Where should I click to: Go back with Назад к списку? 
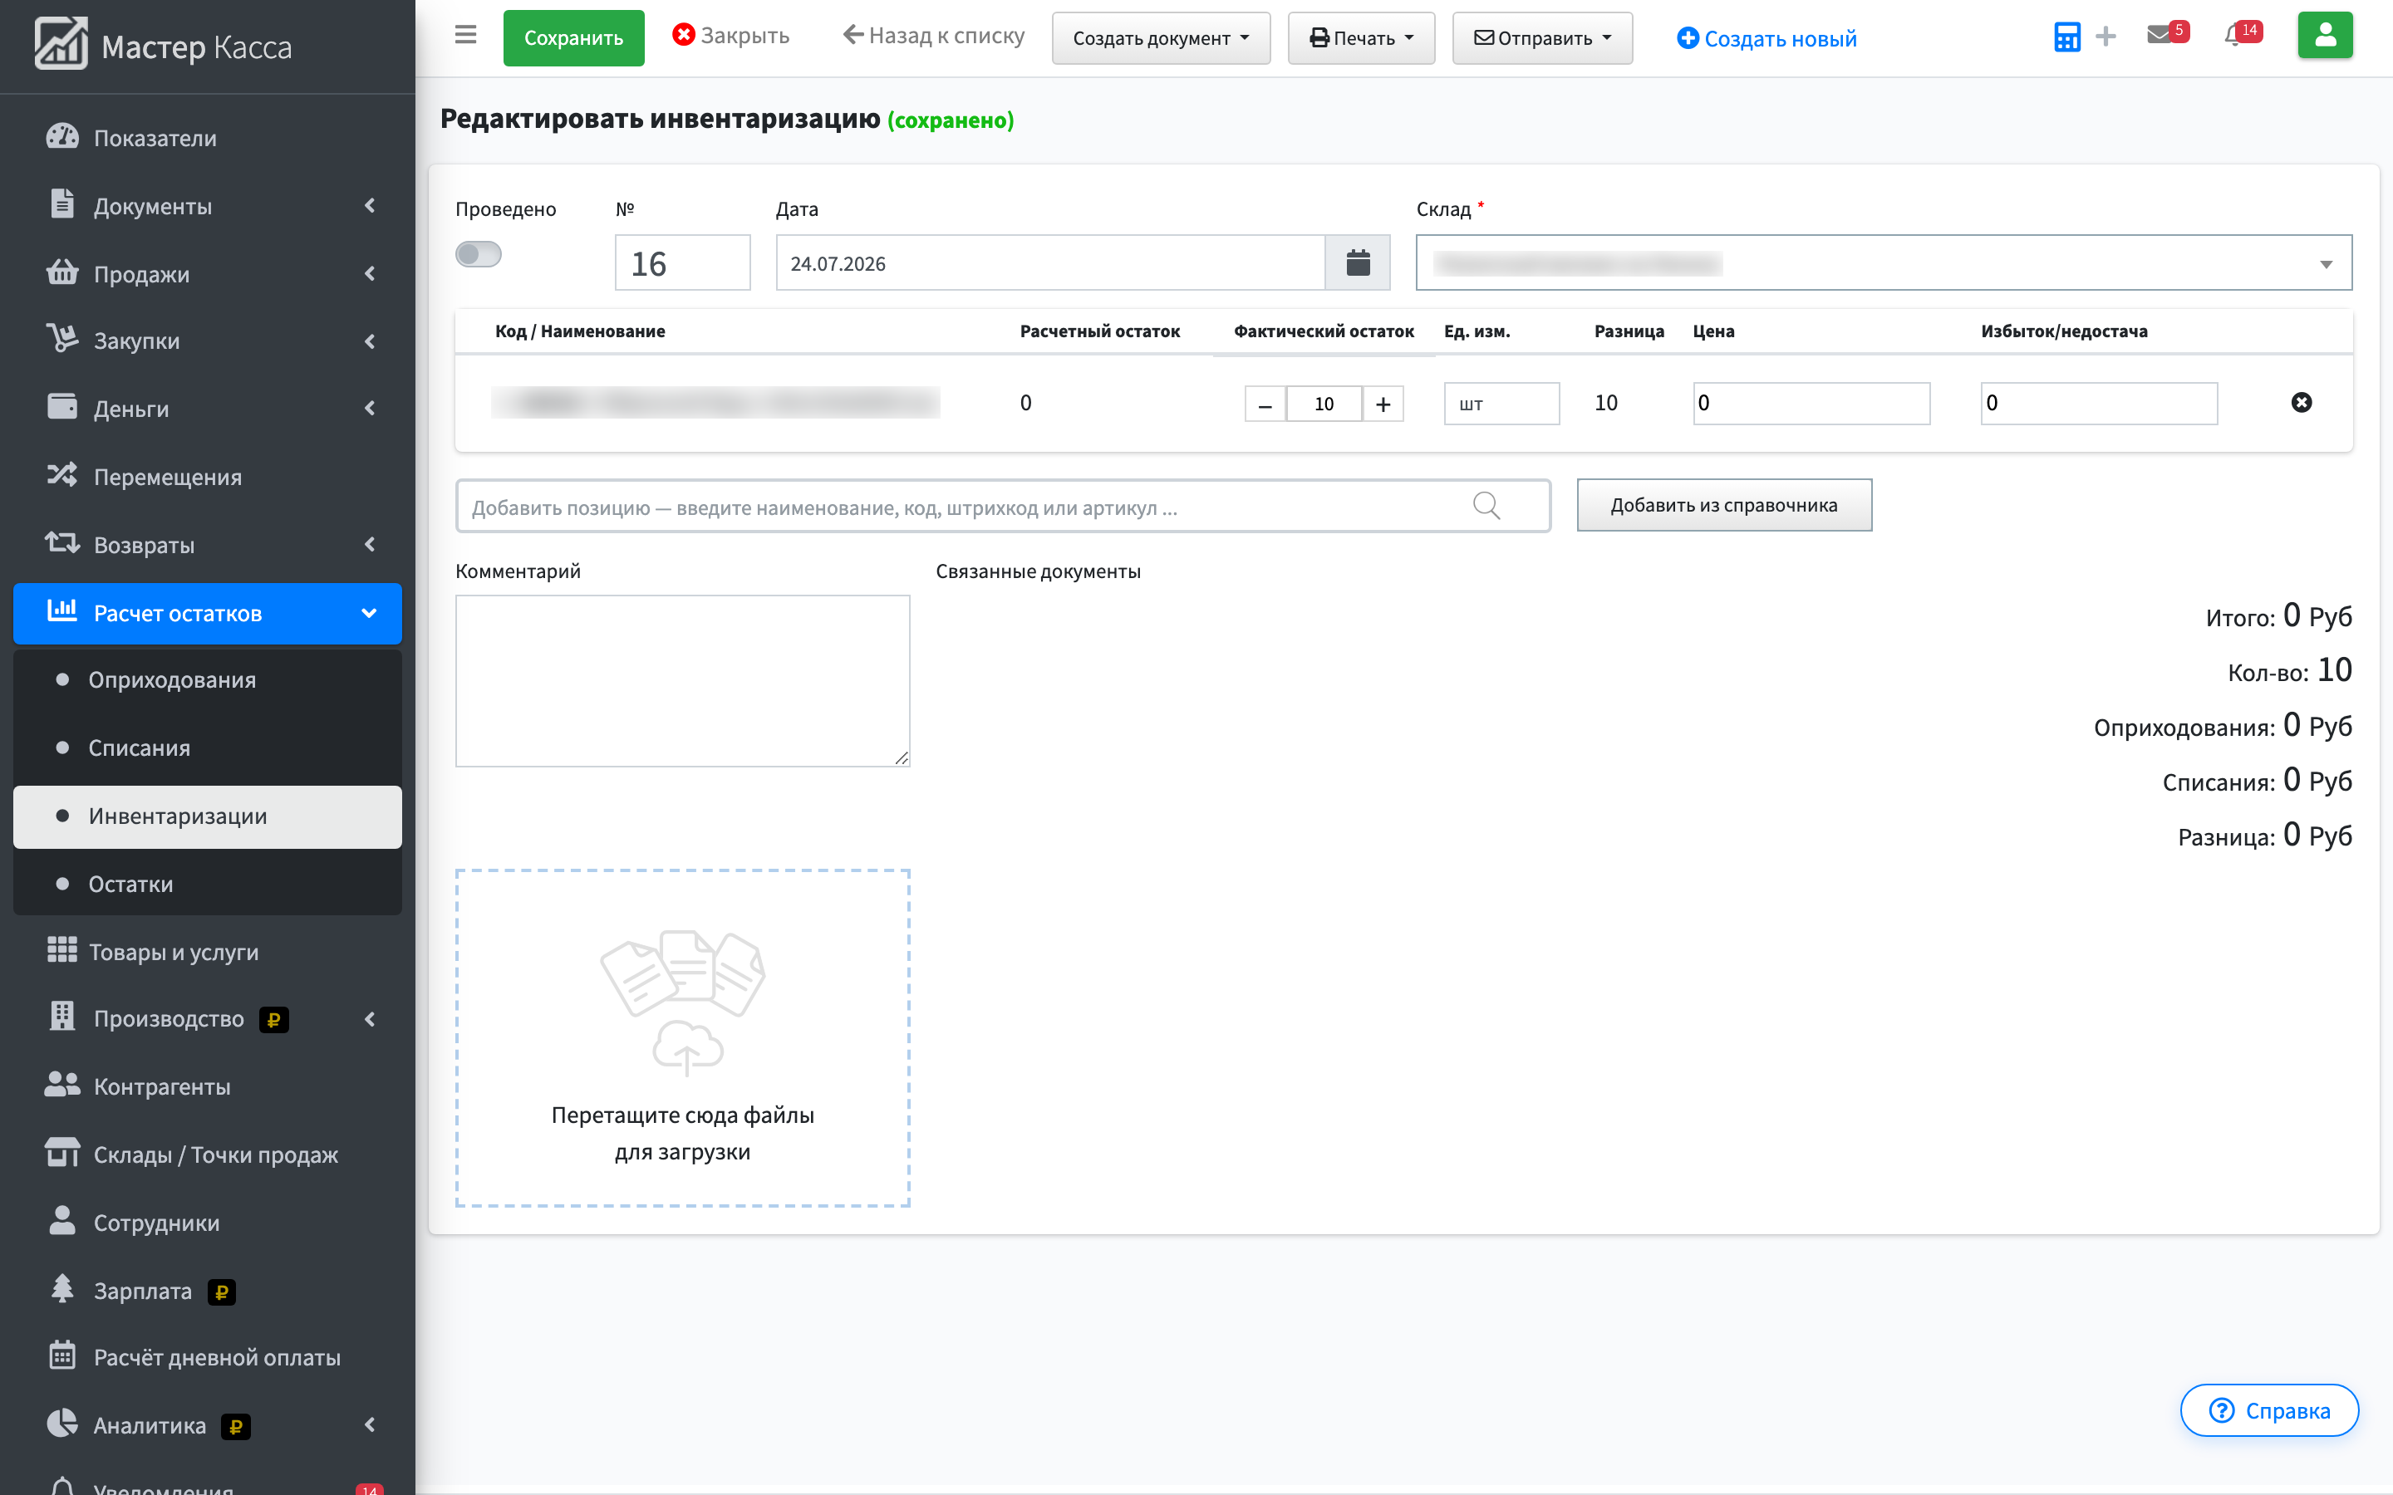(933, 36)
